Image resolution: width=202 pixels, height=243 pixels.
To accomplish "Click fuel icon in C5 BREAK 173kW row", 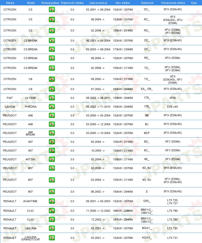I will [52, 49].
